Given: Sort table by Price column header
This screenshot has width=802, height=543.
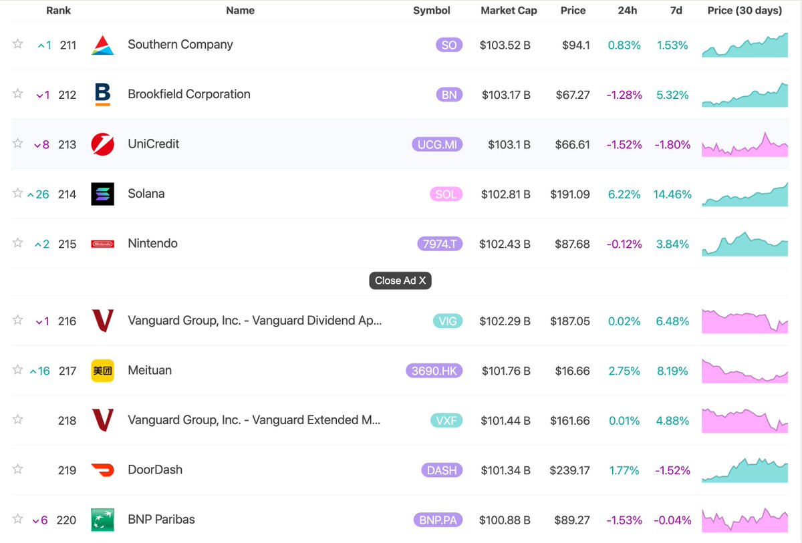Looking at the screenshot, I should pyautogui.click(x=573, y=11).
